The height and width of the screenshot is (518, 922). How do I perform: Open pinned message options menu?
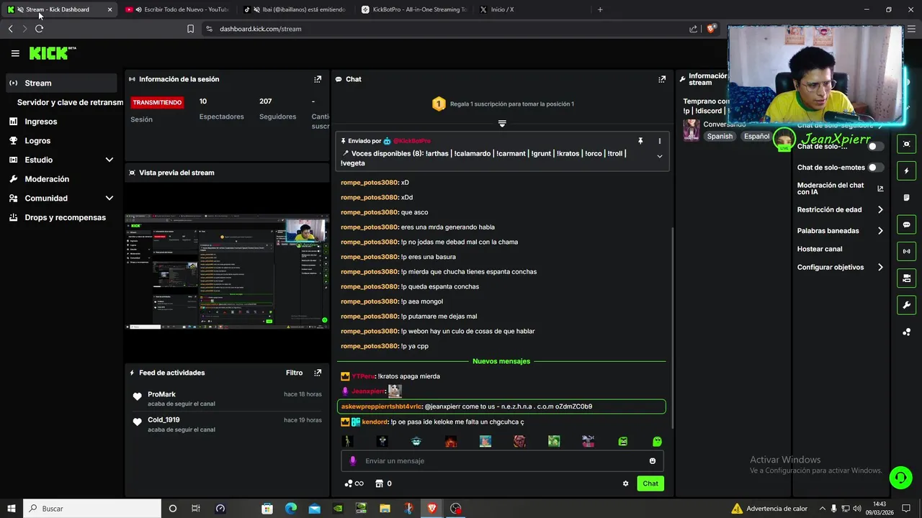coord(659,141)
